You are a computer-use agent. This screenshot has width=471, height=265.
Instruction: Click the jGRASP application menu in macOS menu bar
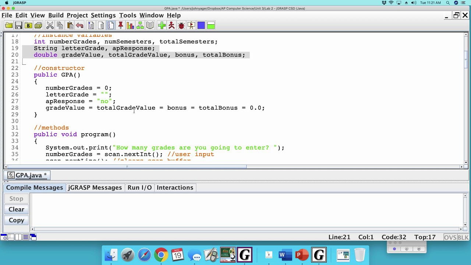[x=20, y=3]
